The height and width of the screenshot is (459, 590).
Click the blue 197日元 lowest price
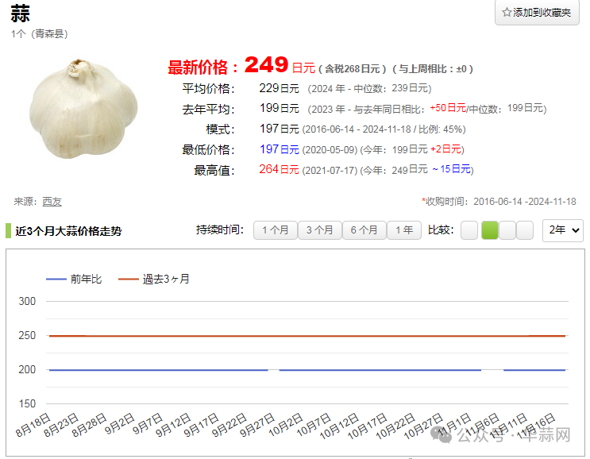pos(279,149)
